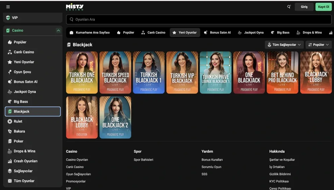Open Kumarhane Ana Sayfası tab
The height and width of the screenshot is (190, 334).
(90, 33)
